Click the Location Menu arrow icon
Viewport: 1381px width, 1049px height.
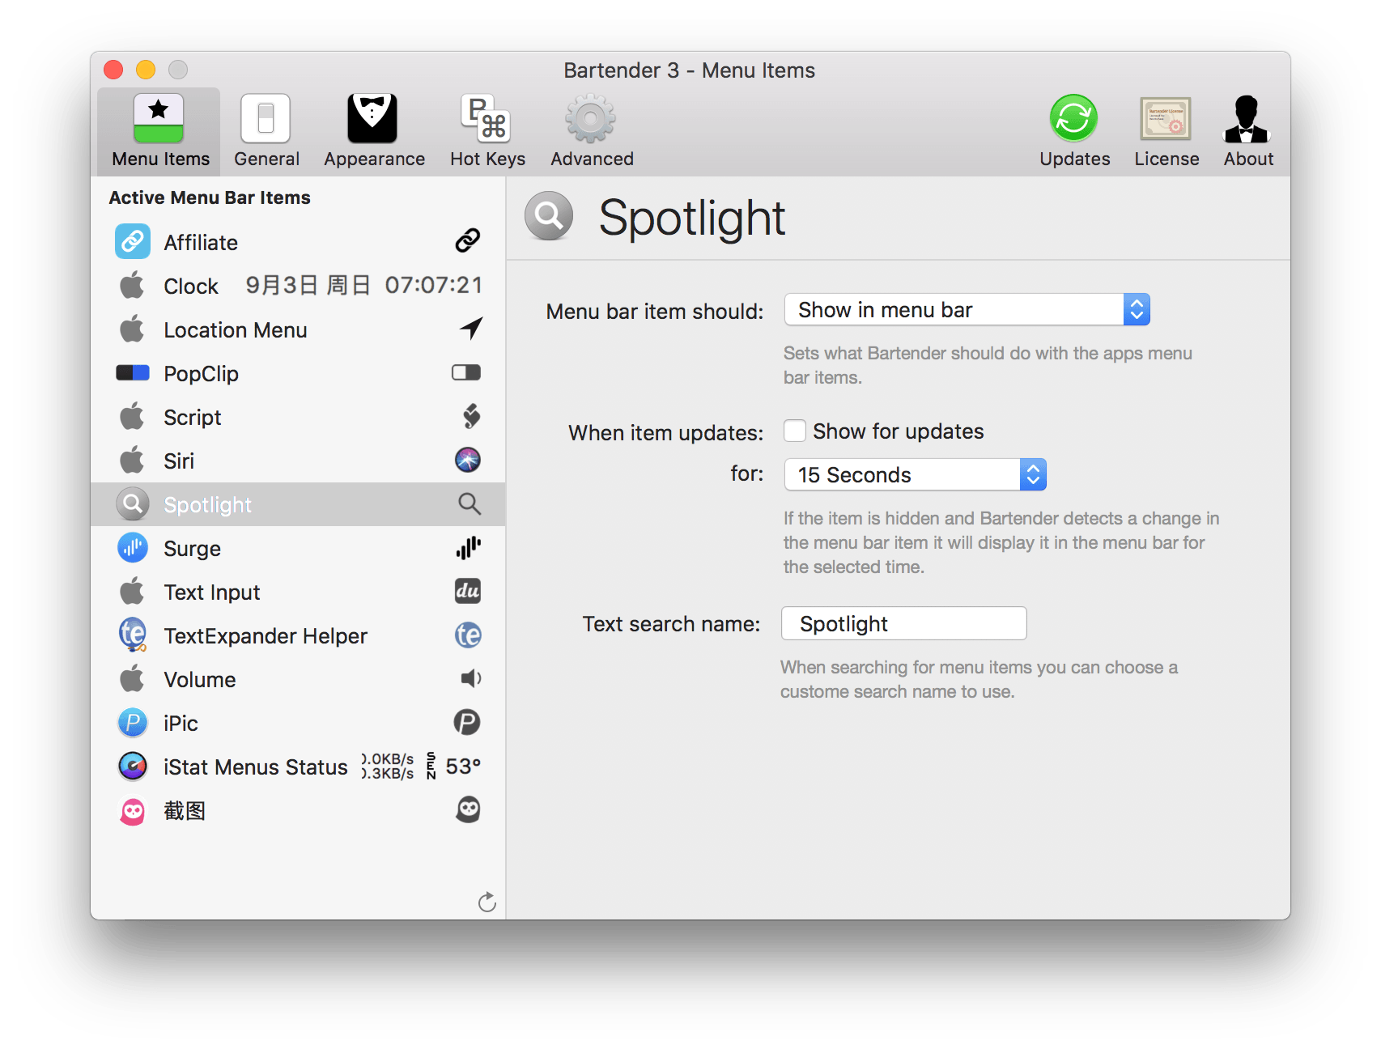click(x=470, y=328)
